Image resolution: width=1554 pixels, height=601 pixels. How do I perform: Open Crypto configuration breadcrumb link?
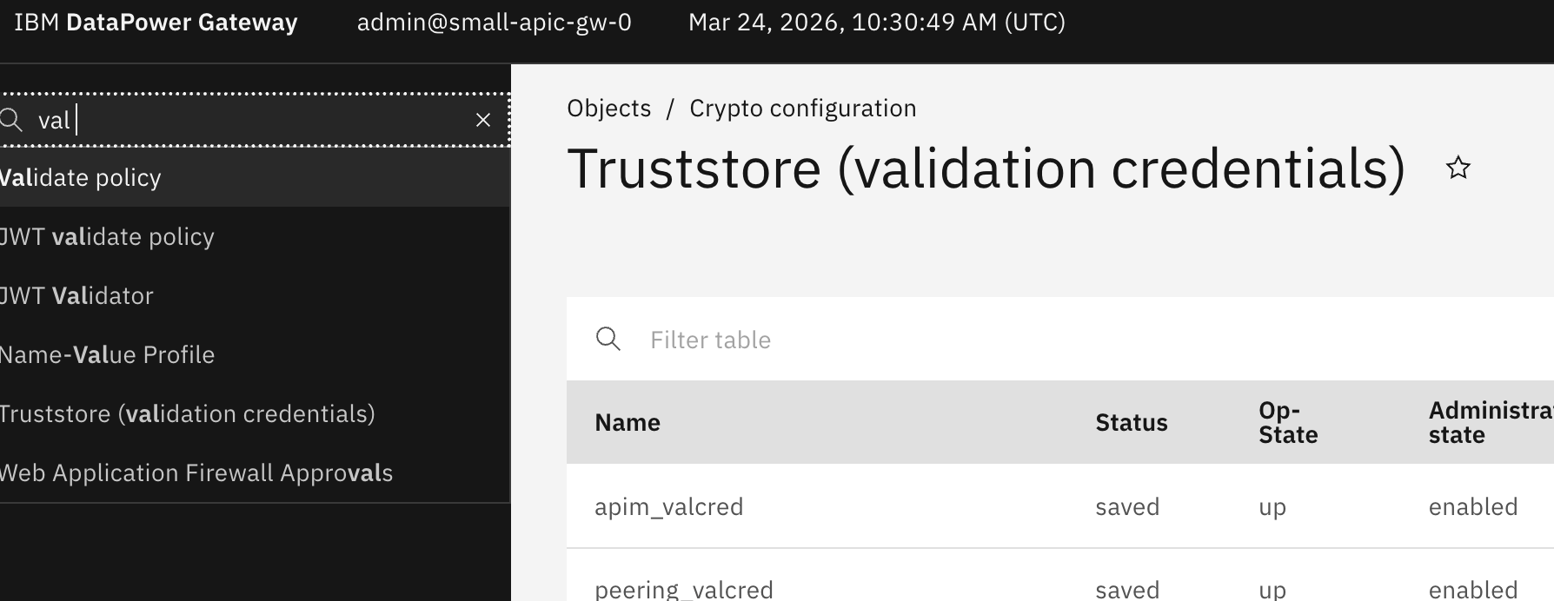[x=802, y=108]
